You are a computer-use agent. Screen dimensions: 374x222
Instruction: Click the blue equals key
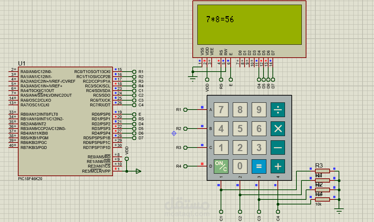pos(259,166)
